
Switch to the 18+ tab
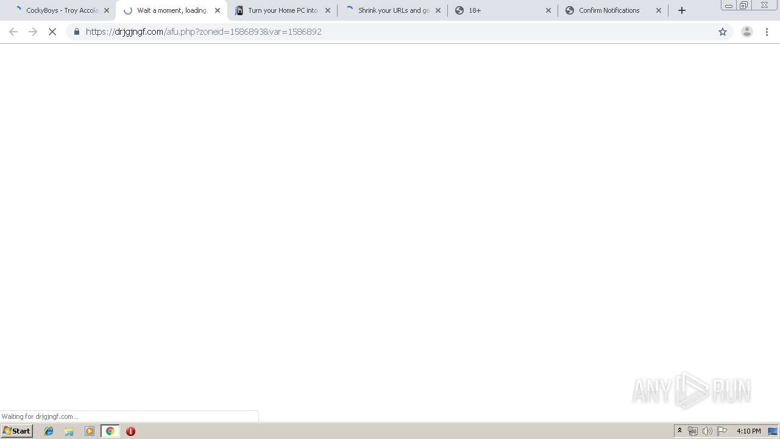[503, 10]
